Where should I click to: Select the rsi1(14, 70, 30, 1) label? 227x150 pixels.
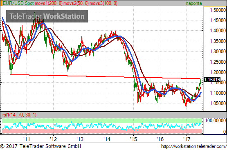coord(19,115)
